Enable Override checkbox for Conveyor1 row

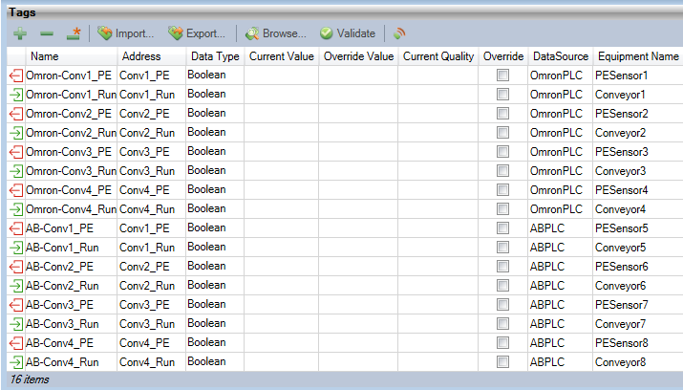[x=502, y=95]
